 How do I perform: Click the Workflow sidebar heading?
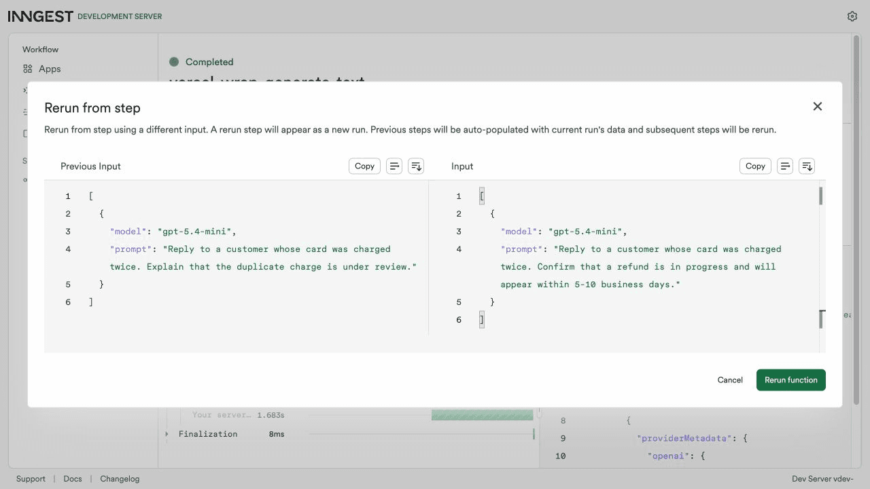point(40,50)
